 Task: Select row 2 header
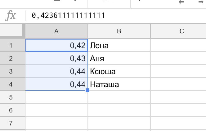(x=12, y=58)
